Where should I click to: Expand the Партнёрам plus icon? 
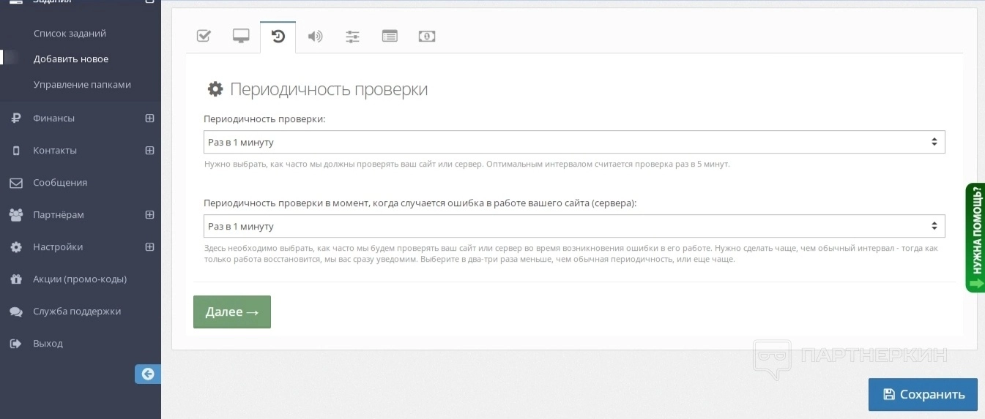149,215
